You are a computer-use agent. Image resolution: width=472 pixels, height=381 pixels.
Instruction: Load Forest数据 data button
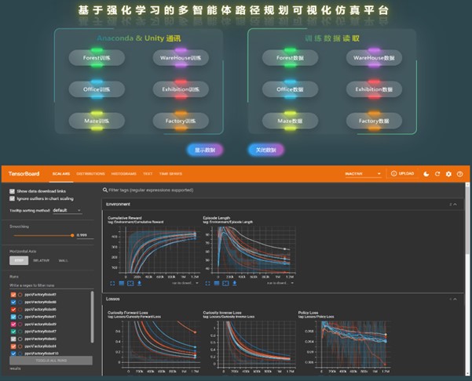tap(290, 58)
